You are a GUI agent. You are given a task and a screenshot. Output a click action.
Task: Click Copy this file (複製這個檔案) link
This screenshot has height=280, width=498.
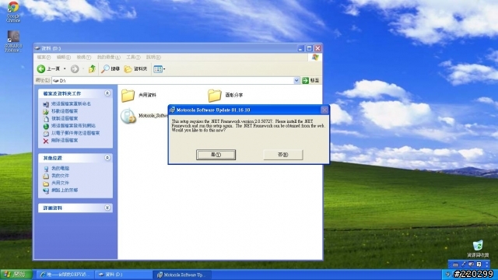(x=65, y=118)
